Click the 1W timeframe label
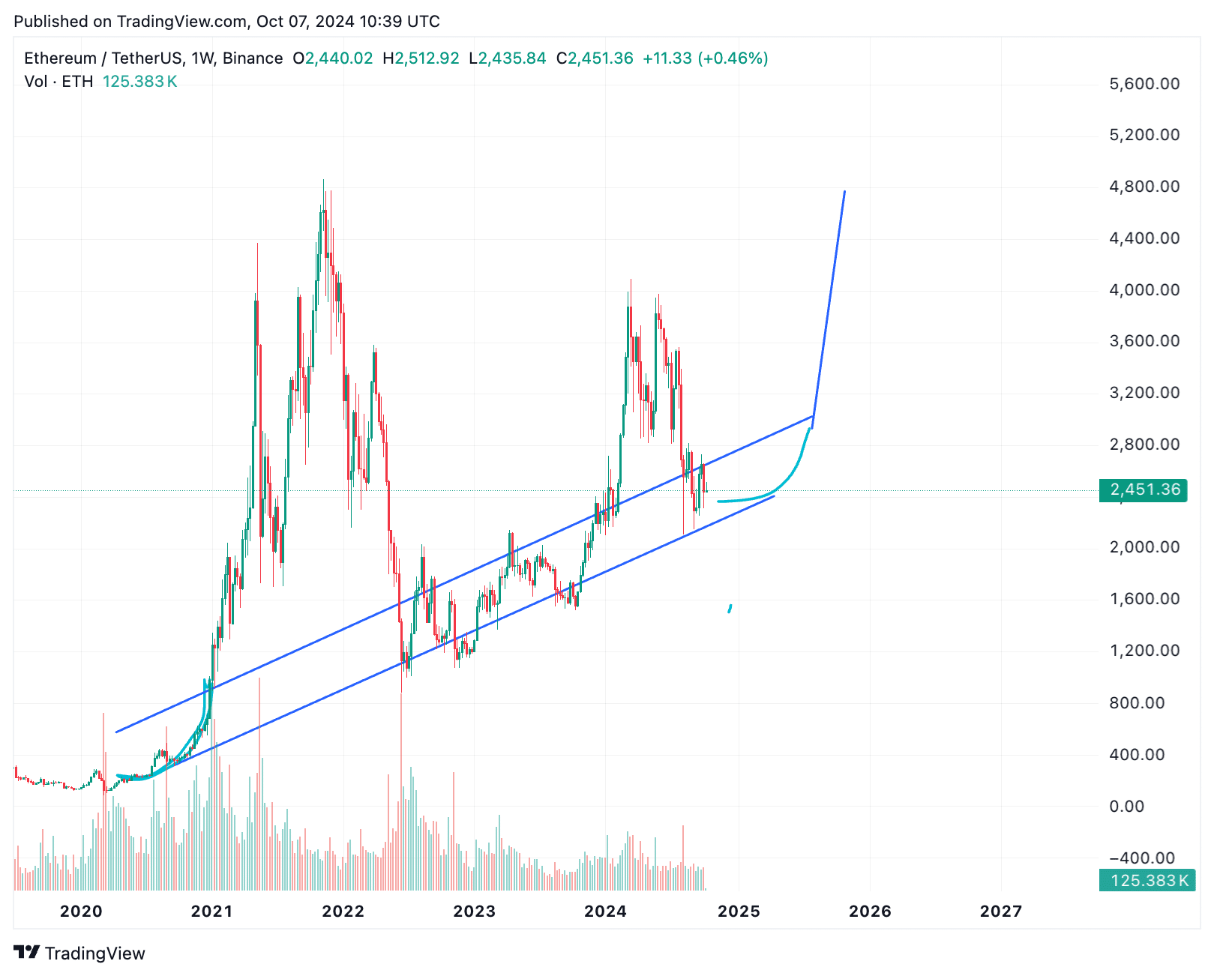The image size is (1214, 976). pyautogui.click(x=202, y=58)
